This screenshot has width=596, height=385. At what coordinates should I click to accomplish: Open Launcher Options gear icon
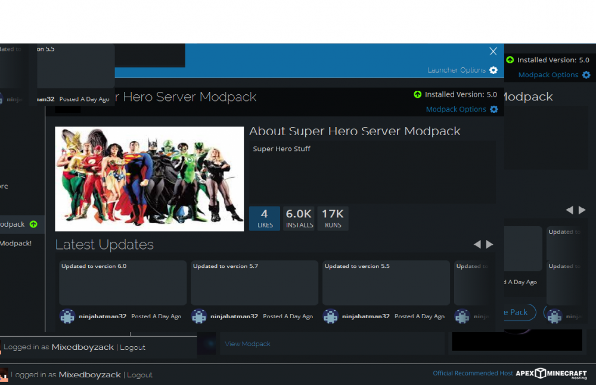(x=493, y=70)
